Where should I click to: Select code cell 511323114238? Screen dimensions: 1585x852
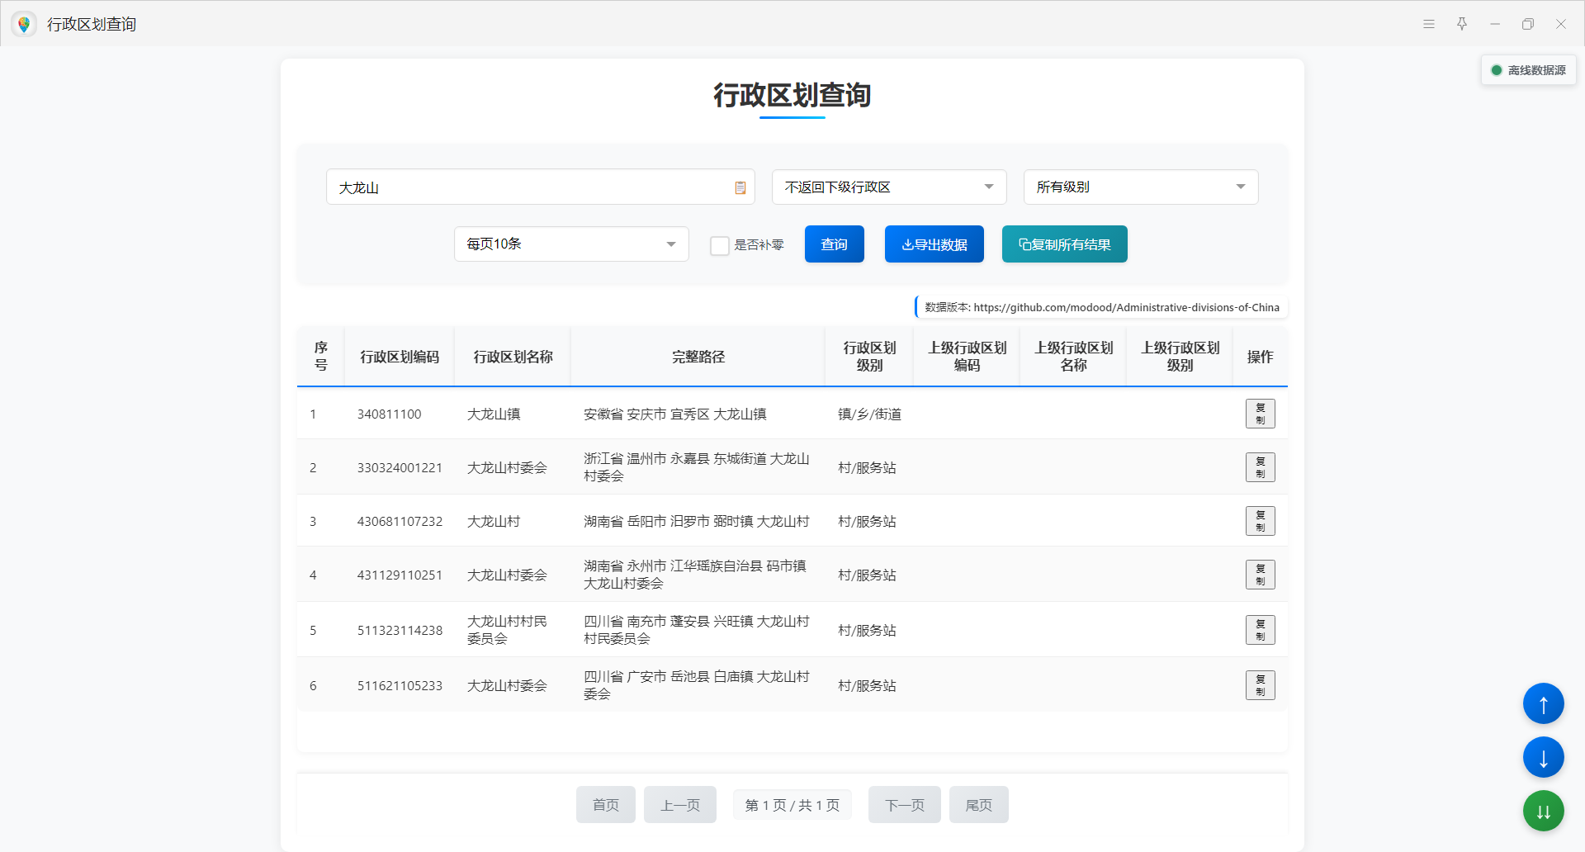click(400, 630)
